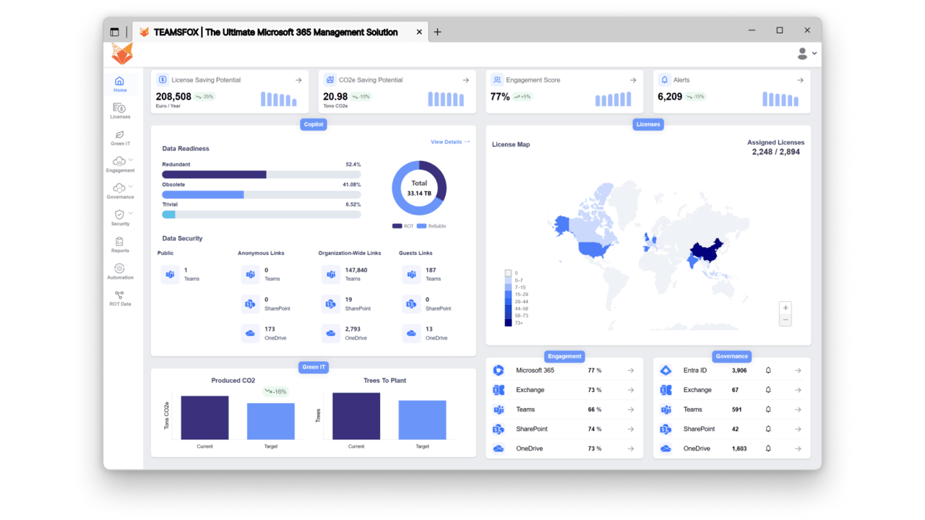Click the ROT legend color swatch
925x520 pixels.
pyautogui.click(x=397, y=226)
